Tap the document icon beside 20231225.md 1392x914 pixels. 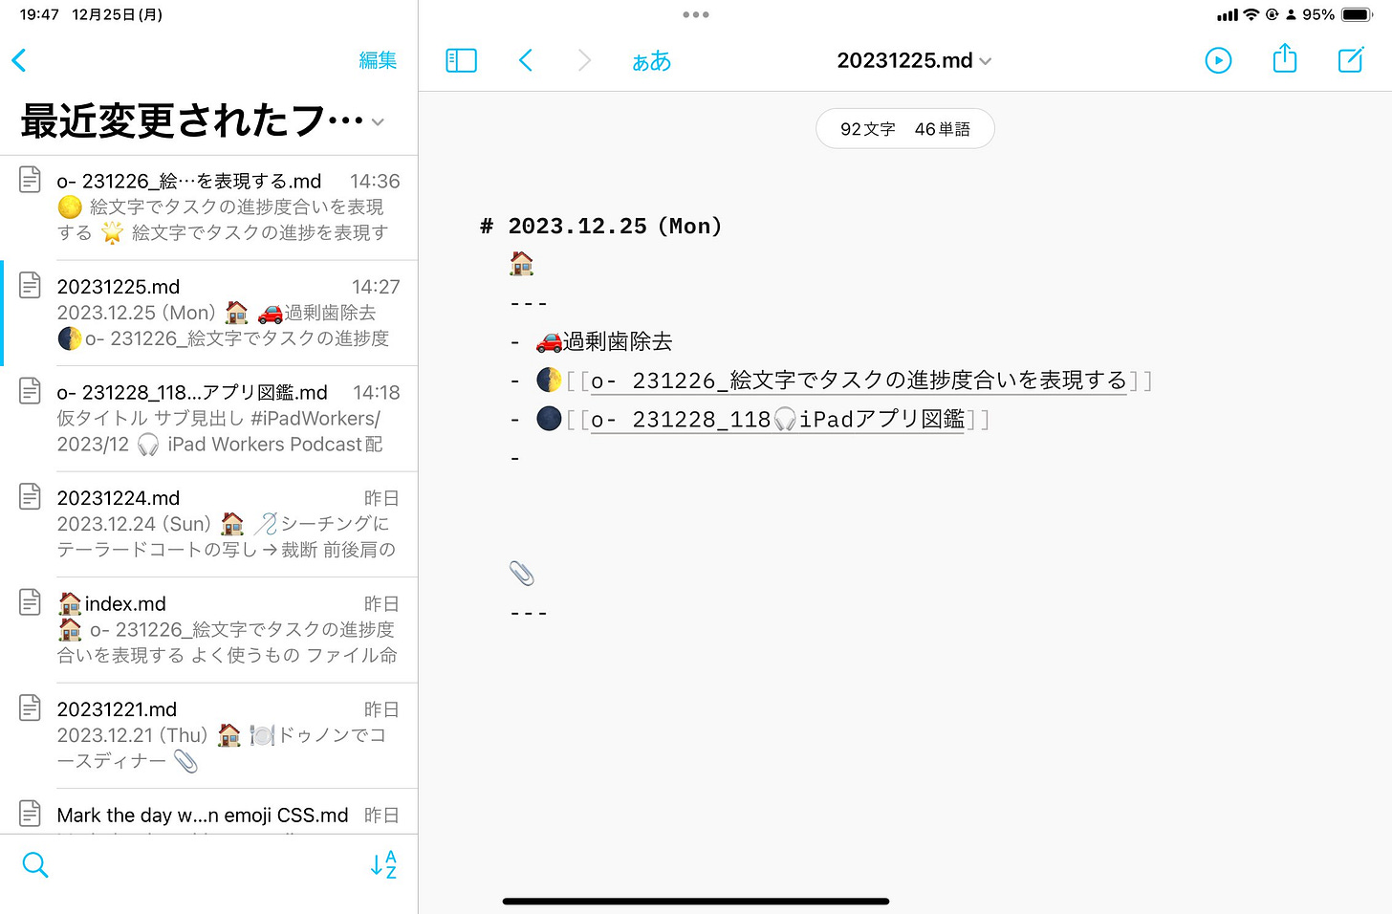tap(31, 284)
